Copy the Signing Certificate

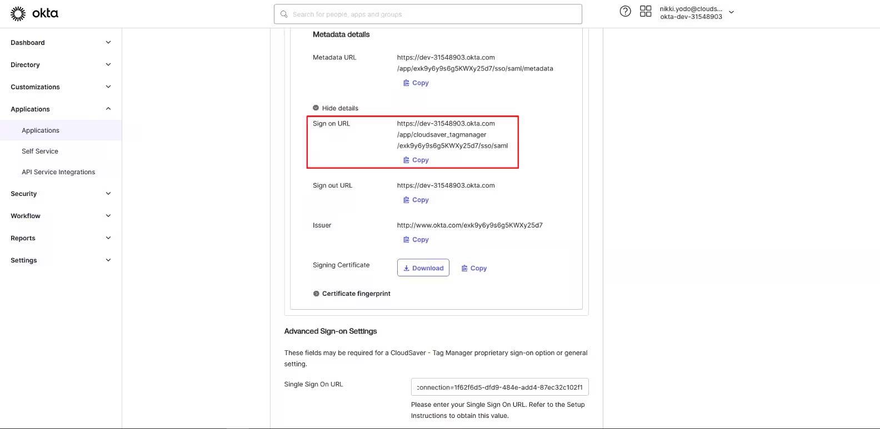[x=474, y=268]
